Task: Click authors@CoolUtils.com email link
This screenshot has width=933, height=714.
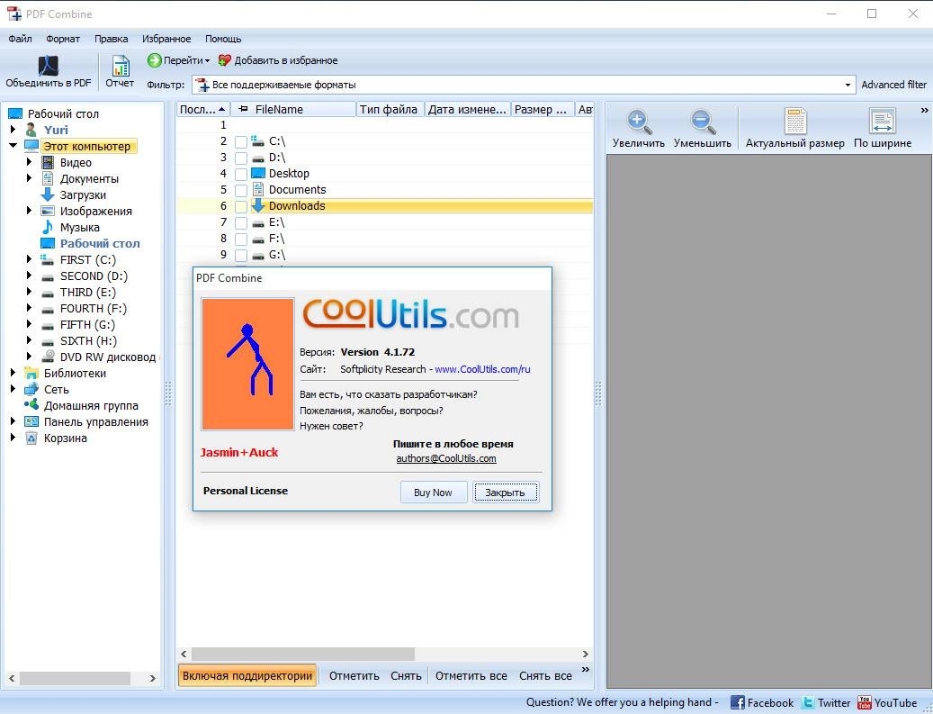Action: tap(446, 458)
